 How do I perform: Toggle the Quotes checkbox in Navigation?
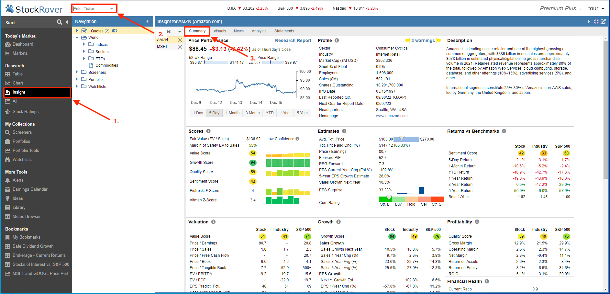(84, 31)
